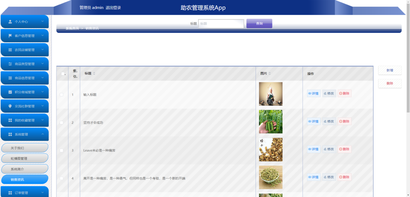The width and height of the screenshot is (410, 197).
Task: Click title text Leave未必是一种痛苦
Action: (x=99, y=150)
